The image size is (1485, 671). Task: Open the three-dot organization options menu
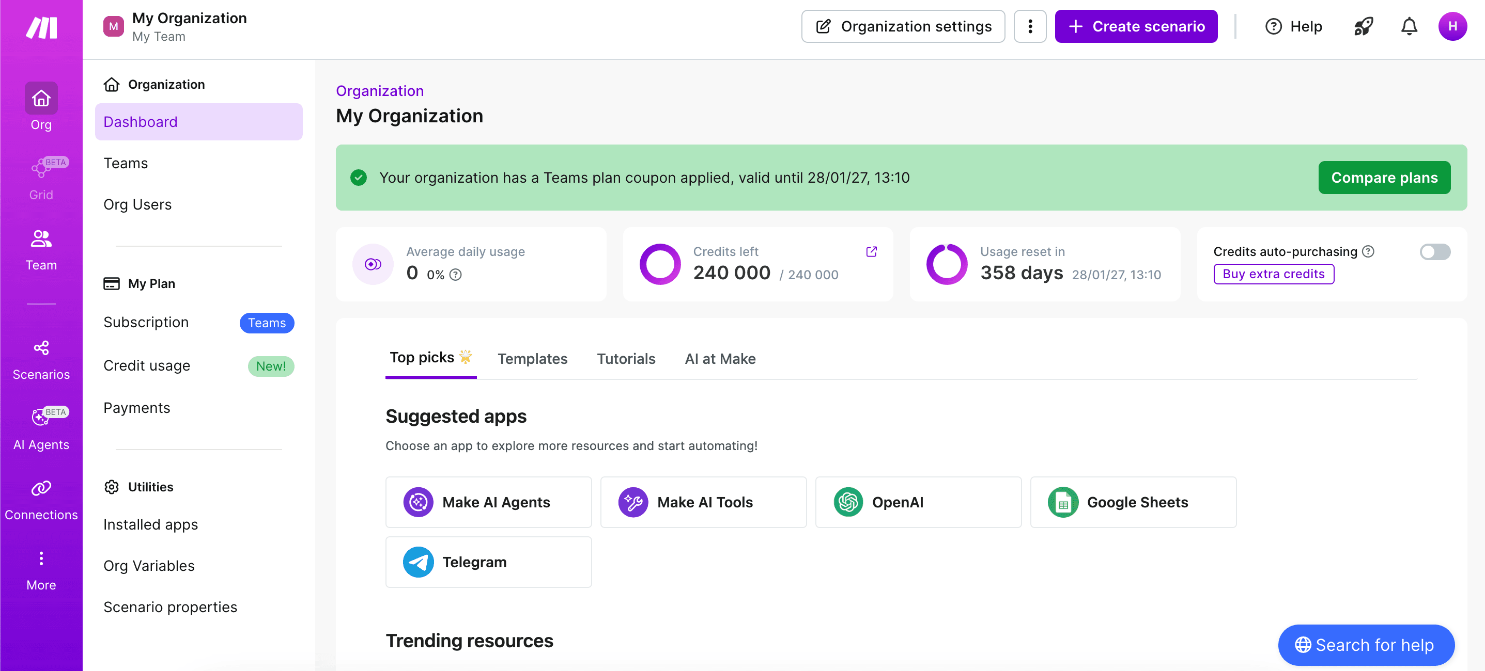[1030, 26]
